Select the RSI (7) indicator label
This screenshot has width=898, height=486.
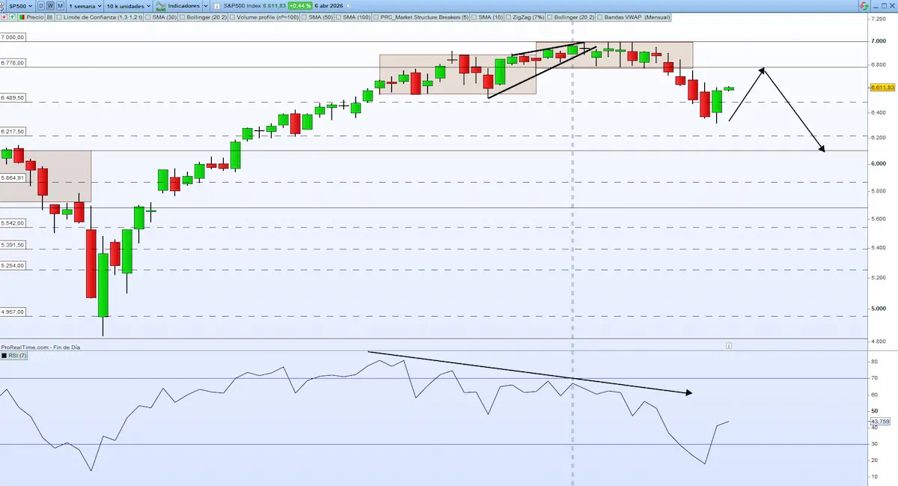15,356
